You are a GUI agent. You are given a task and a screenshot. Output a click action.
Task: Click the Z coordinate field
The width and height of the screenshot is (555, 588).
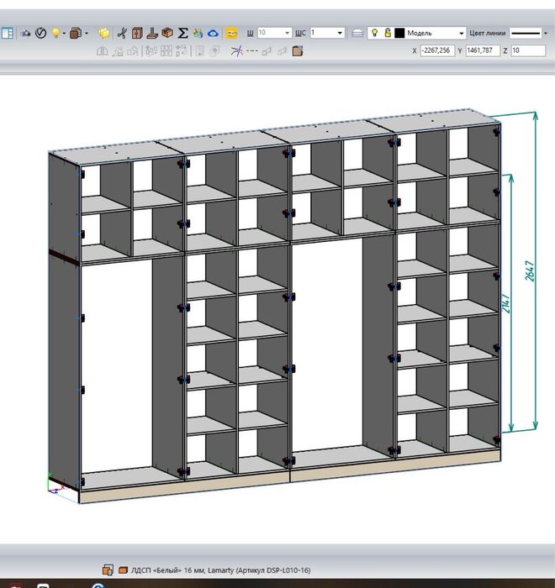pyautogui.click(x=528, y=50)
